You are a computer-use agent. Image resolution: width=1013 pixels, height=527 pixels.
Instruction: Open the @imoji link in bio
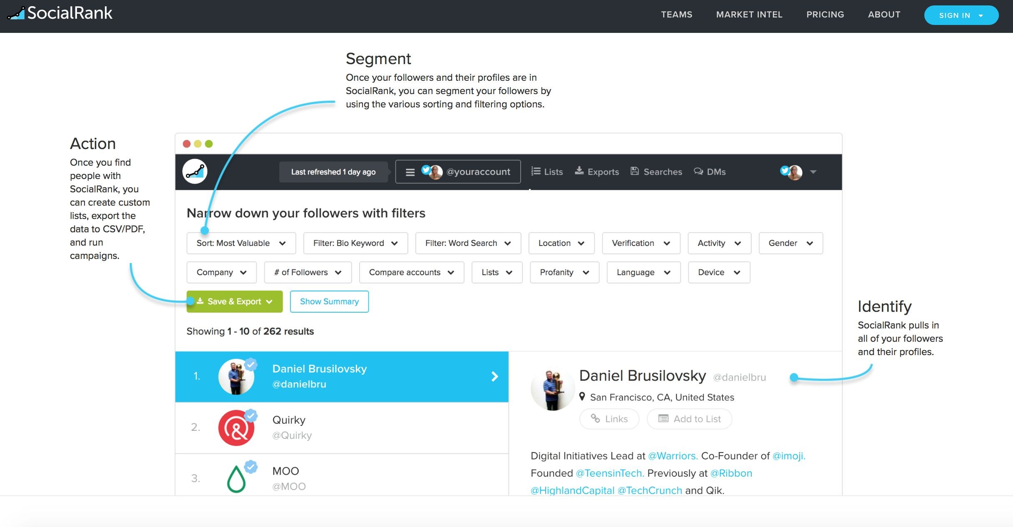789,456
